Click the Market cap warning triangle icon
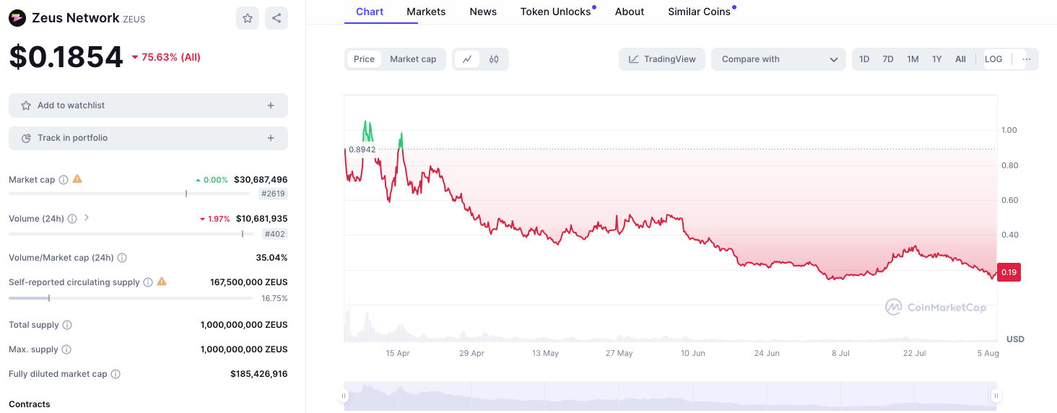 coord(77,179)
